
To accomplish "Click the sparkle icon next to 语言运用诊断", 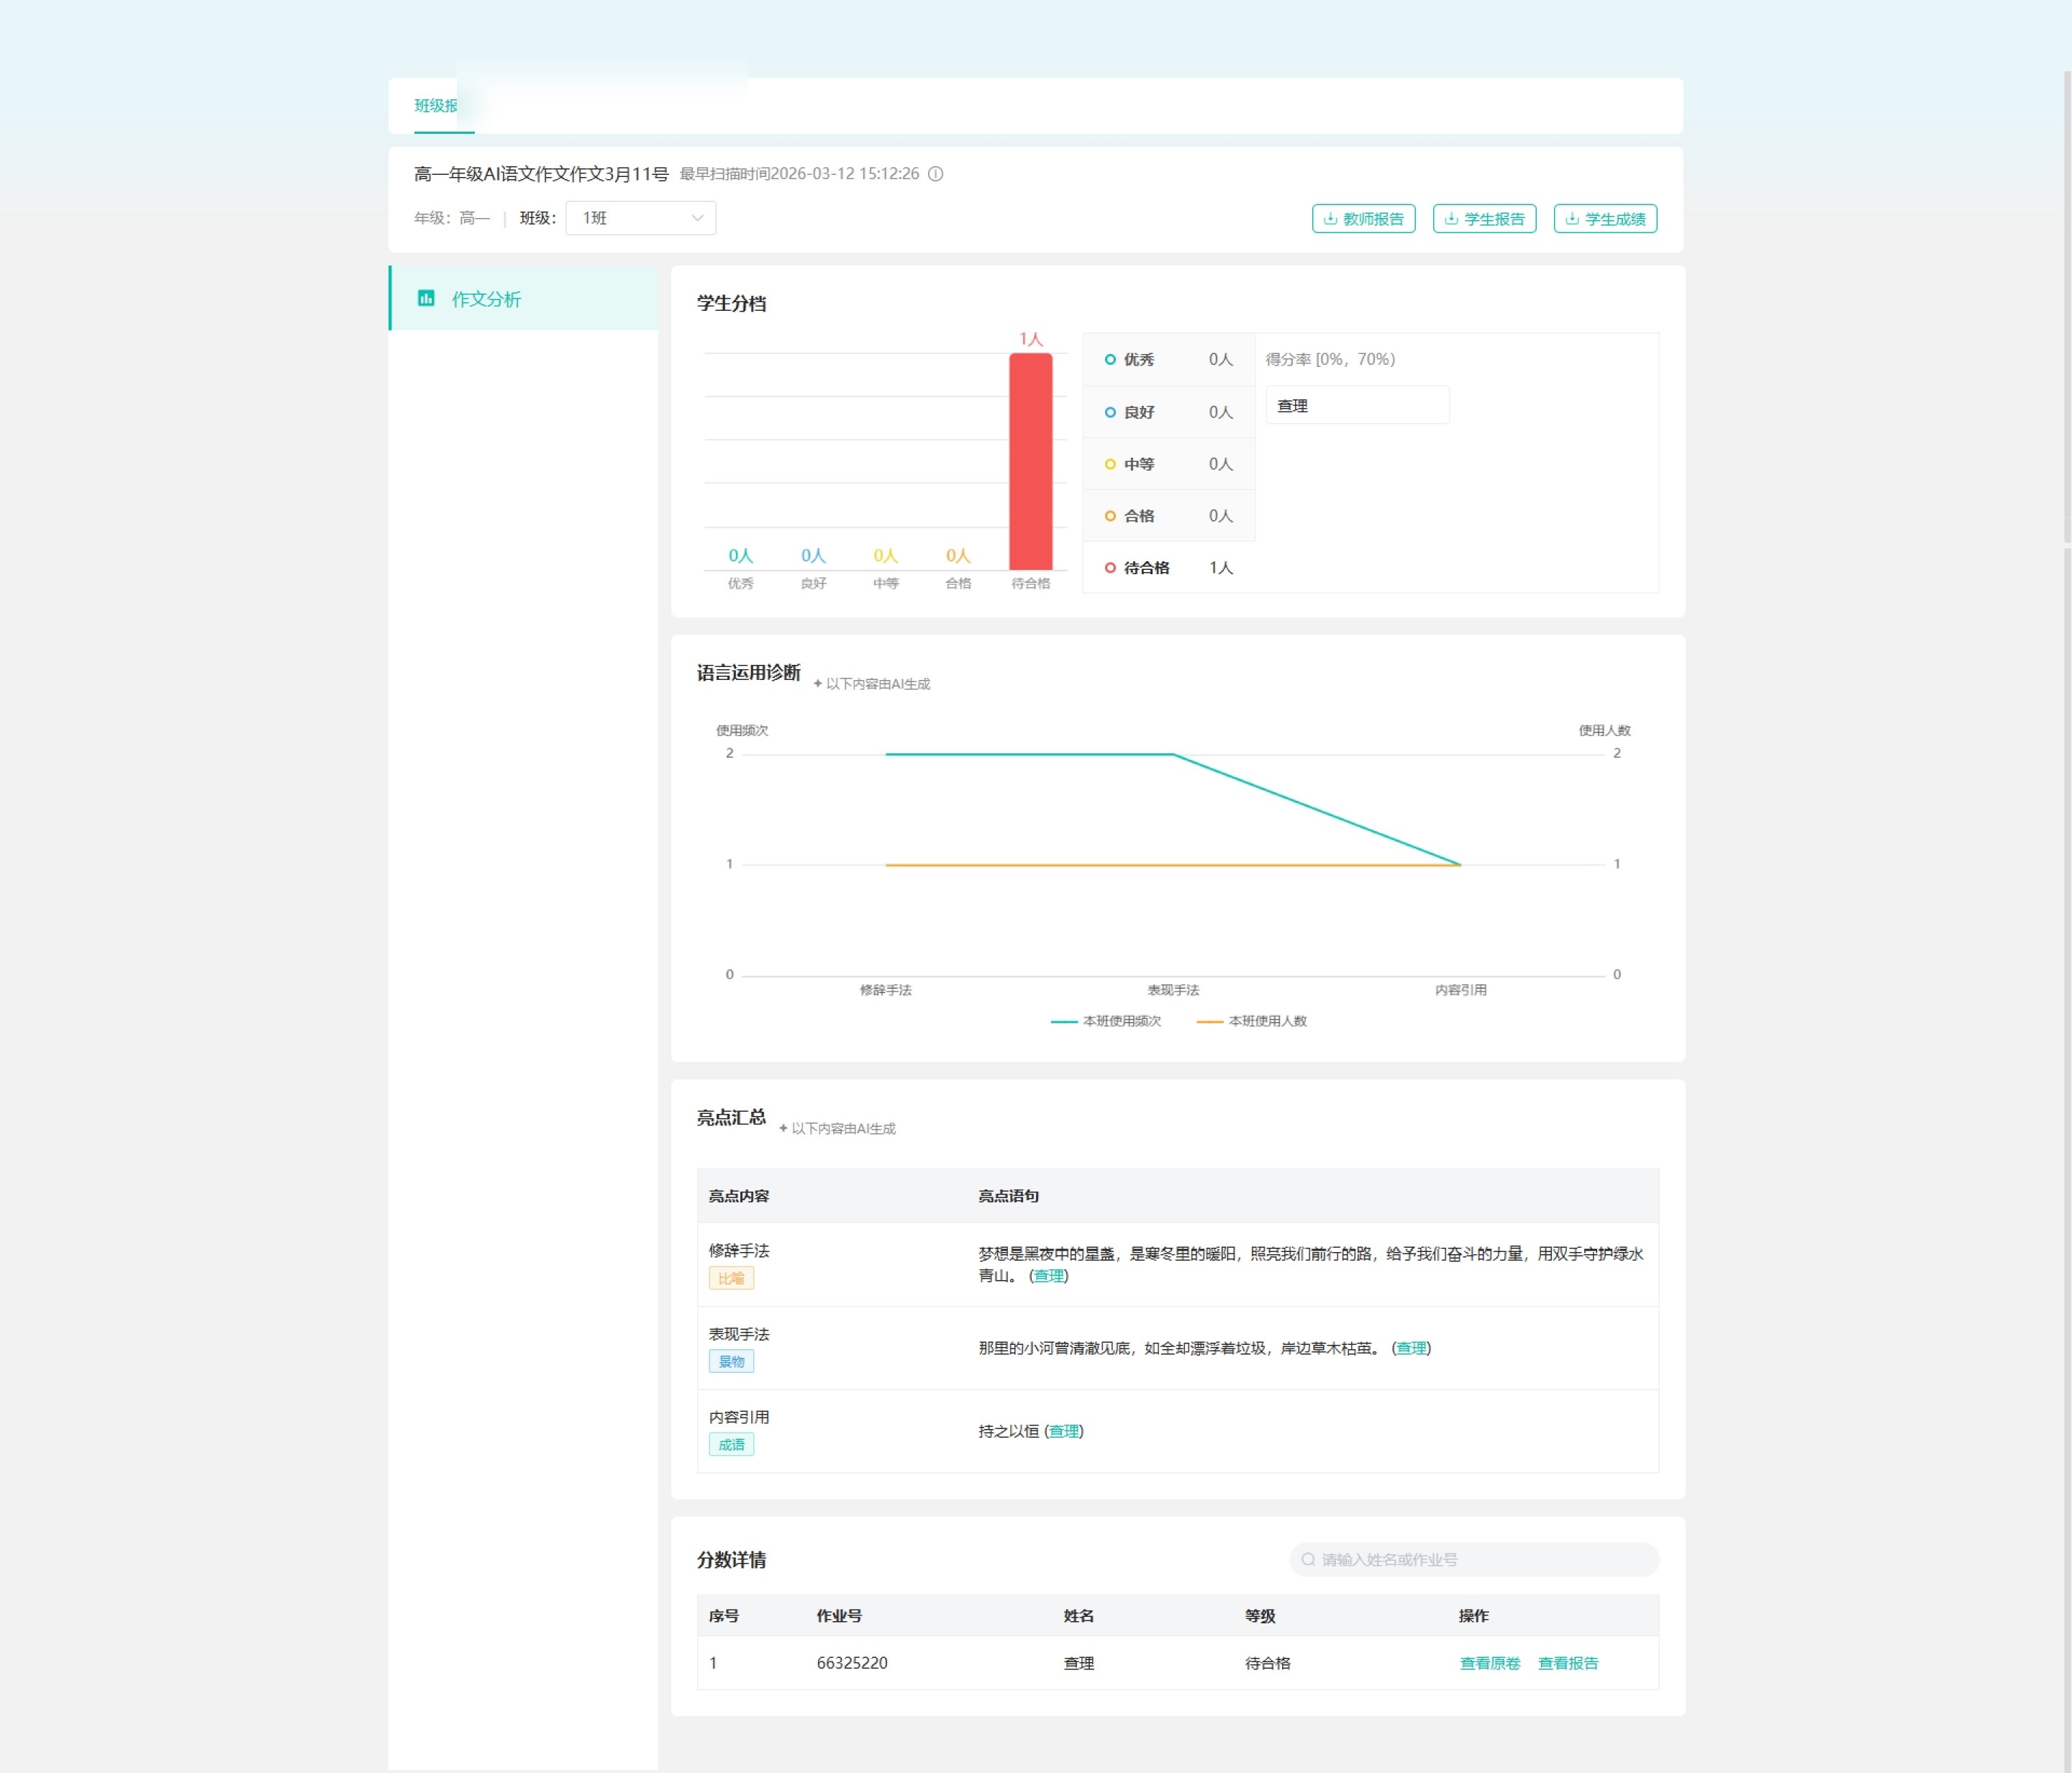I will tap(817, 684).
